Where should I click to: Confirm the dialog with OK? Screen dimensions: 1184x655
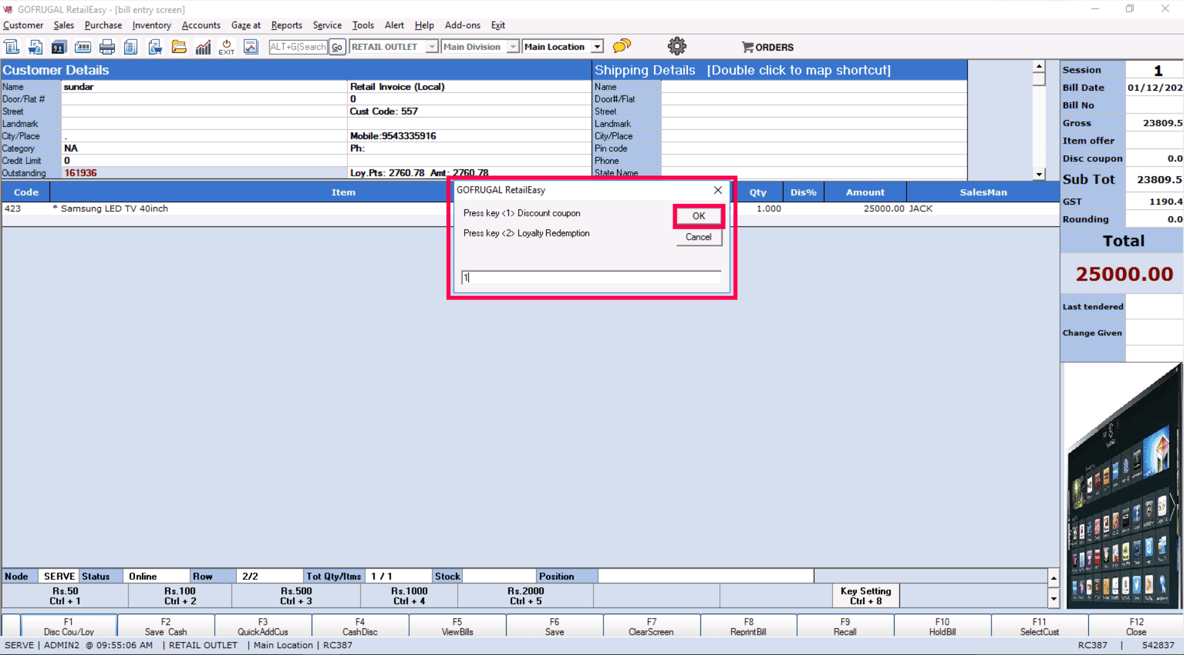[x=698, y=216]
